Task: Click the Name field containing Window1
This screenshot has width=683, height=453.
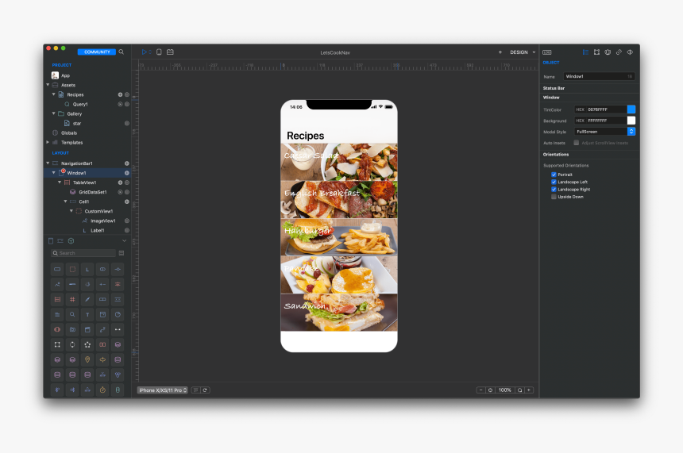Action: pos(599,76)
